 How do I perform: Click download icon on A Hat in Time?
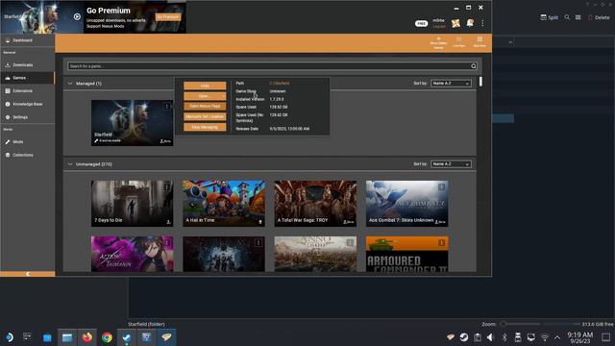260,222
